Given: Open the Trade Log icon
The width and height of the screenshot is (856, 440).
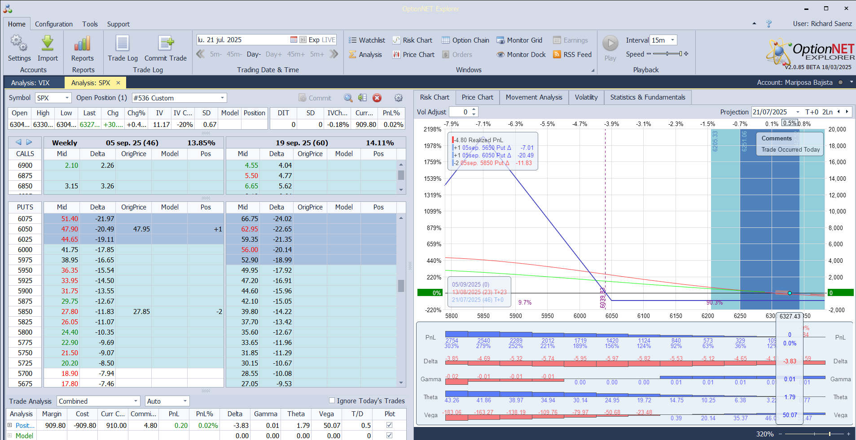Looking at the screenshot, I should [123, 44].
